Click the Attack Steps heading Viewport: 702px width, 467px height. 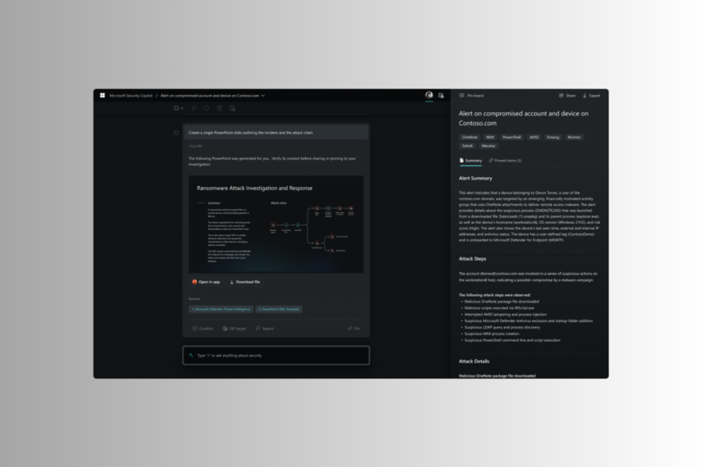(472, 259)
